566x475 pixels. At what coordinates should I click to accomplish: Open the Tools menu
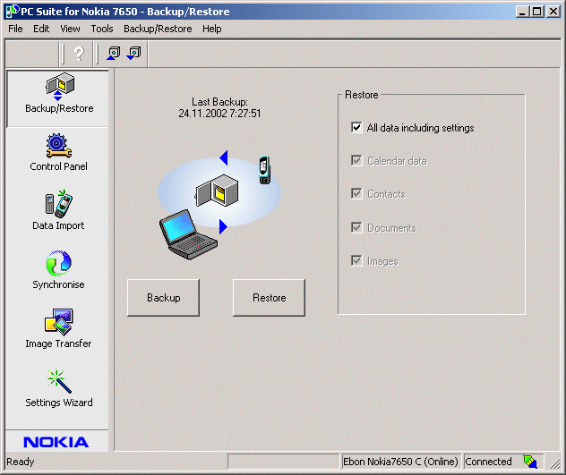tap(102, 29)
